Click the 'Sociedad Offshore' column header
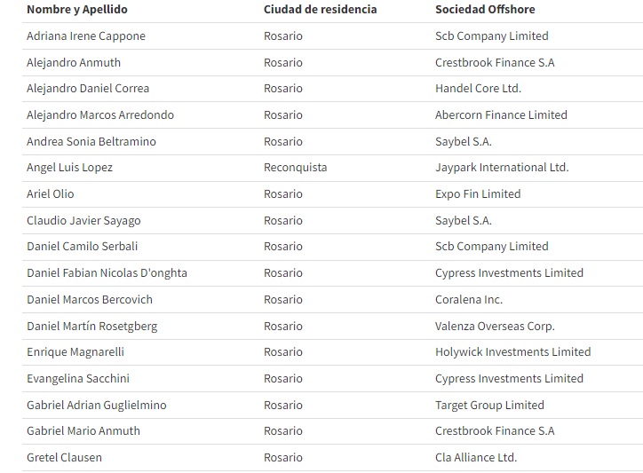 tap(485, 10)
